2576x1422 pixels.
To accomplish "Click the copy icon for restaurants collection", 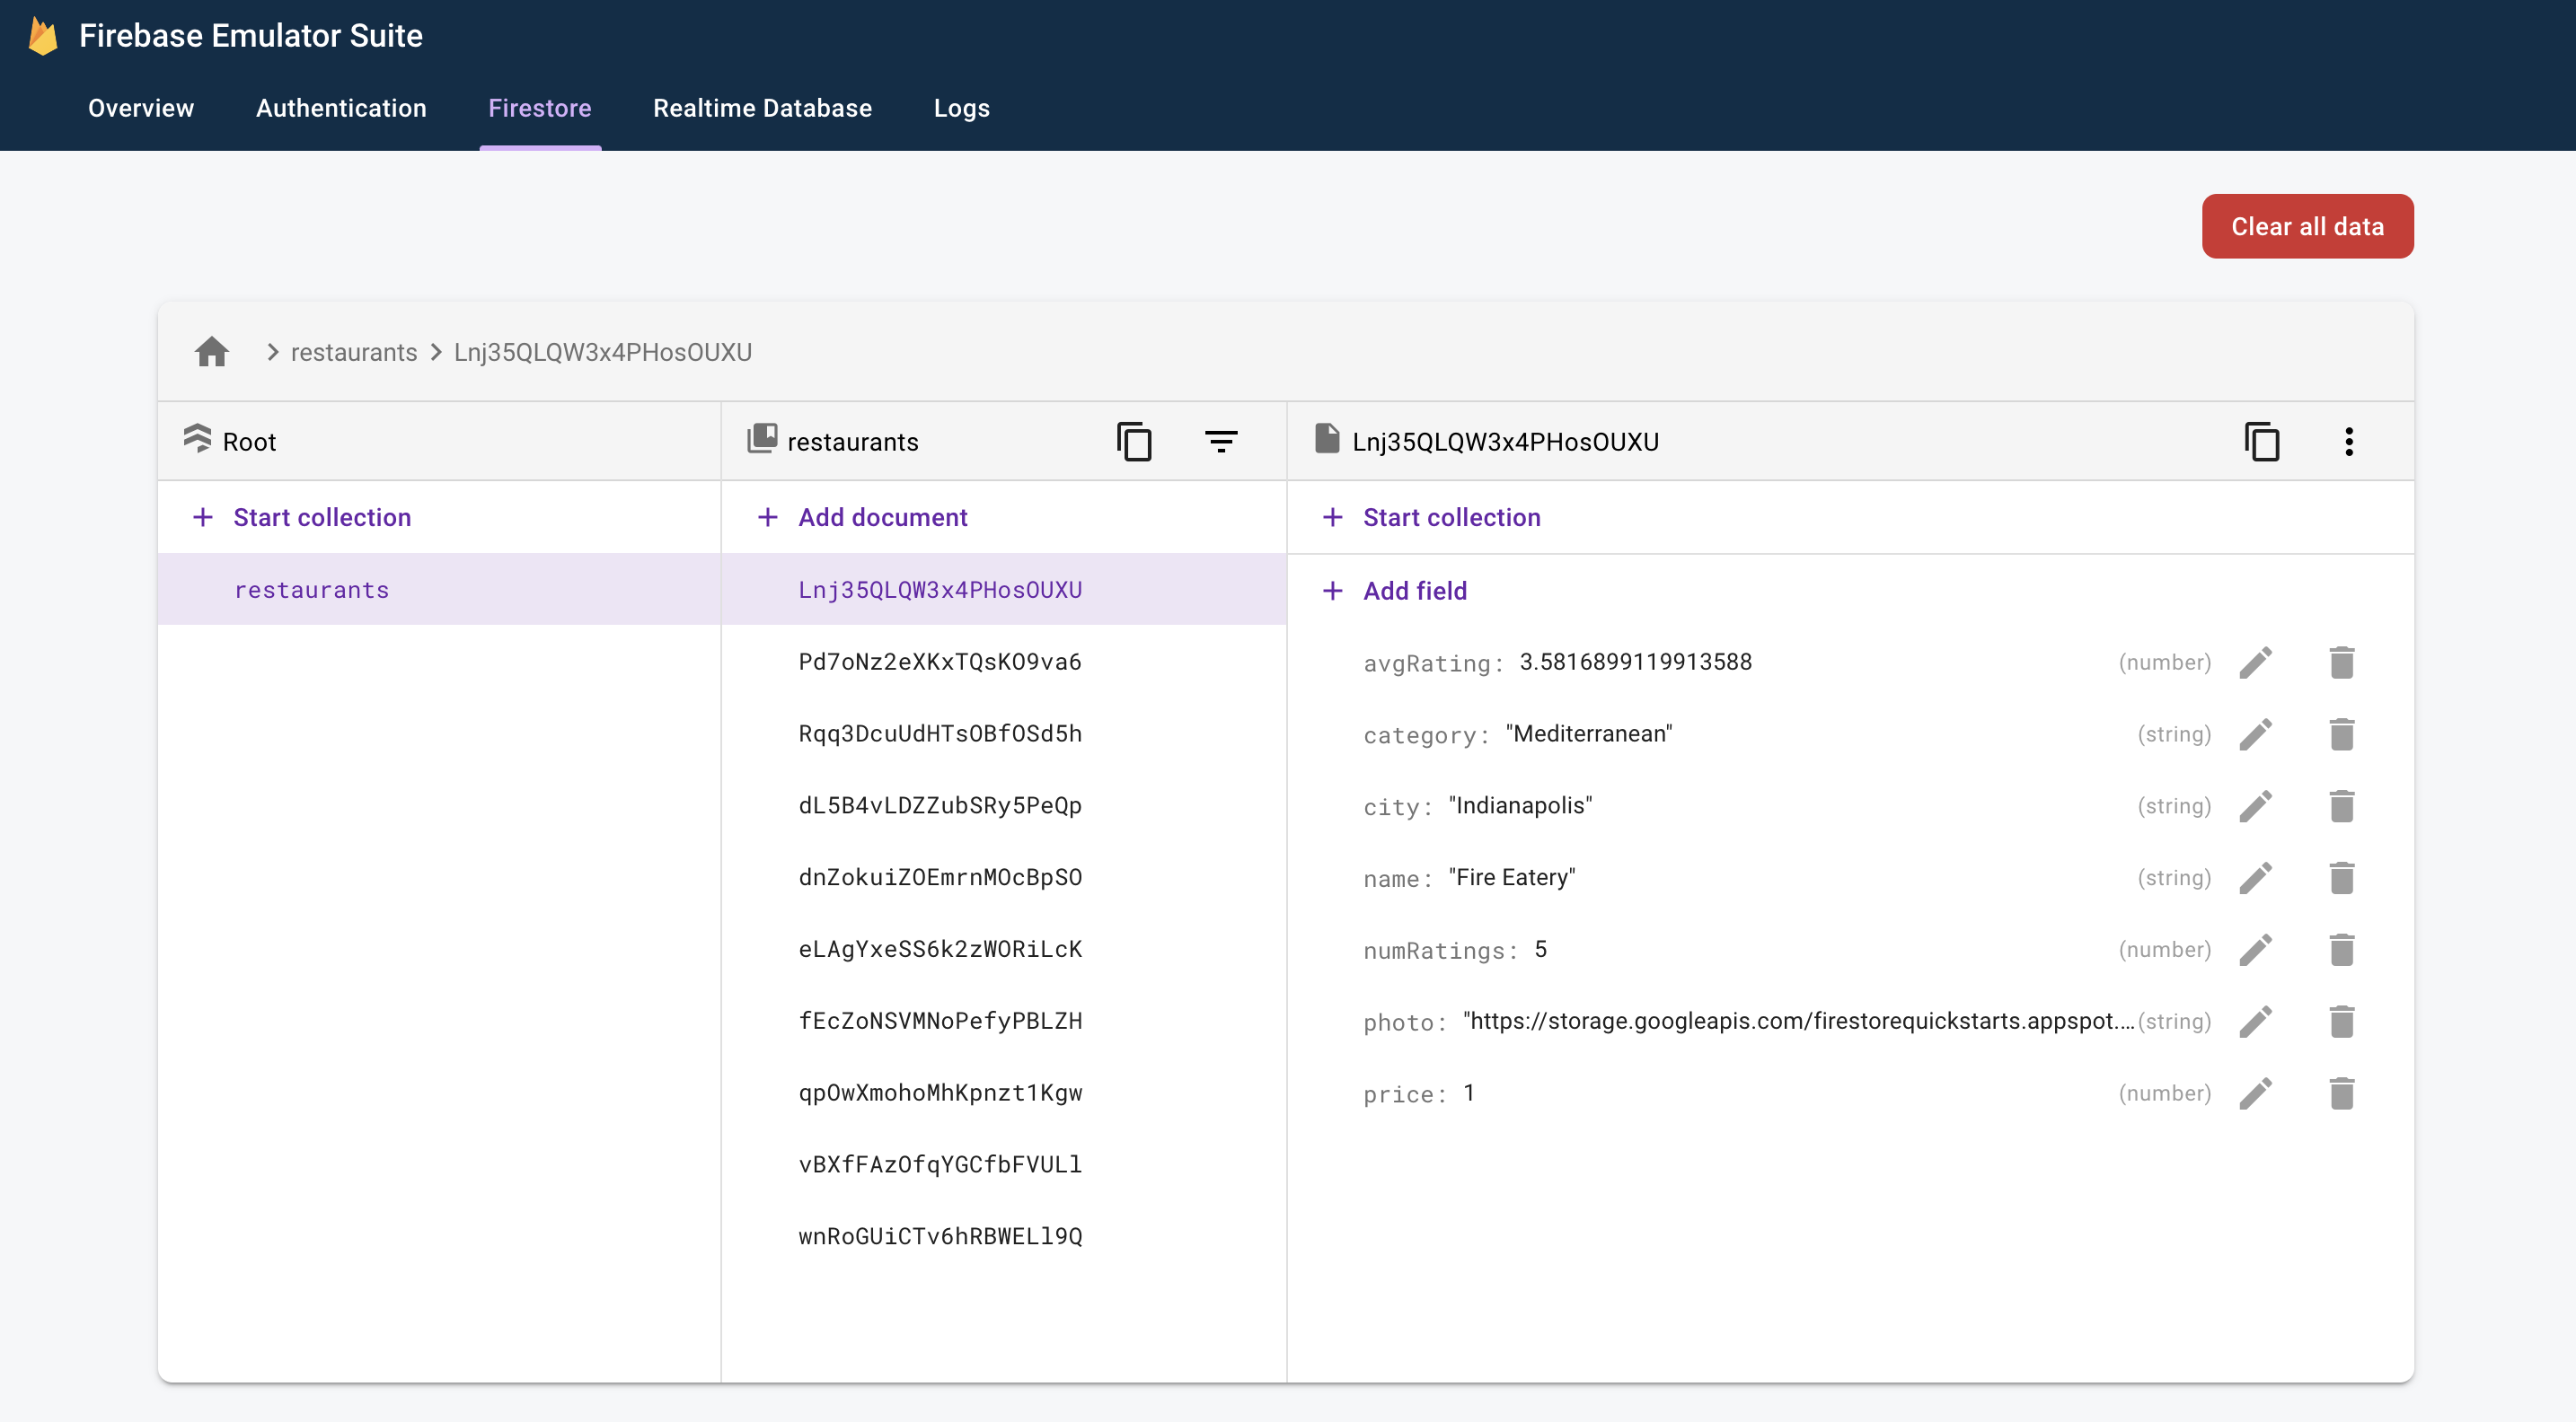I will click(x=1134, y=442).
